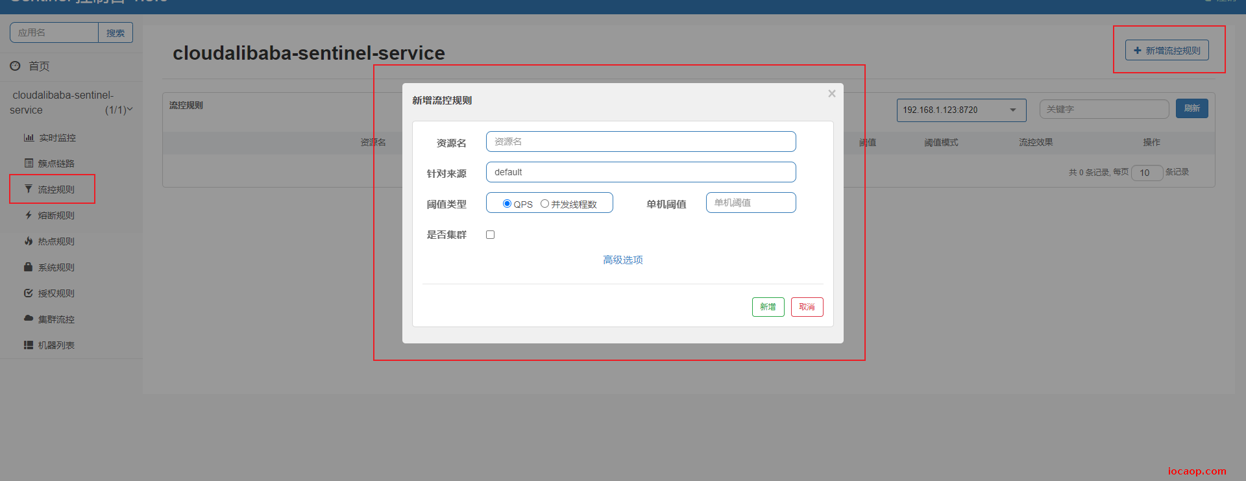Open 热点规则 menu item
This screenshot has width=1246, height=481.
click(x=56, y=241)
